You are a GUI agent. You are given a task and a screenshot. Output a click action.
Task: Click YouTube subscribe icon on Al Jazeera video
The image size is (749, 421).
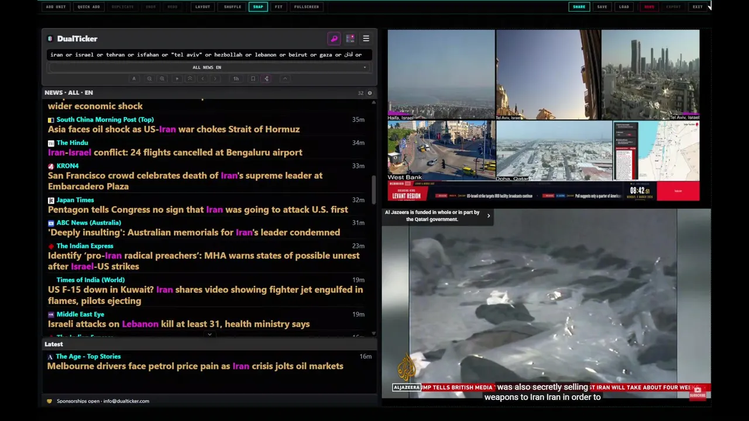(697, 393)
